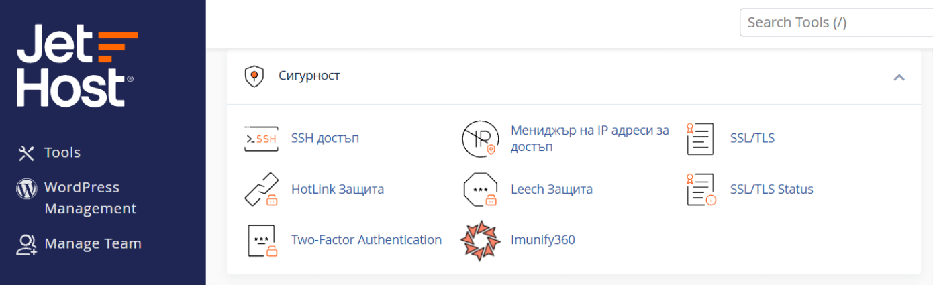Open the SSH достъп terminal icon
Screen dimensions: 933x285
(x=261, y=139)
